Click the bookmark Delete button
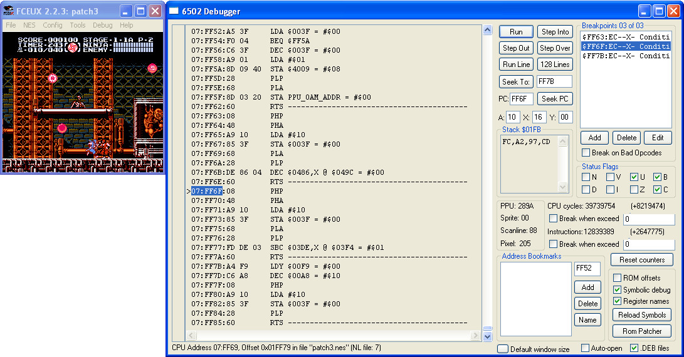This screenshot has height=357, width=684. [x=587, y=304]
